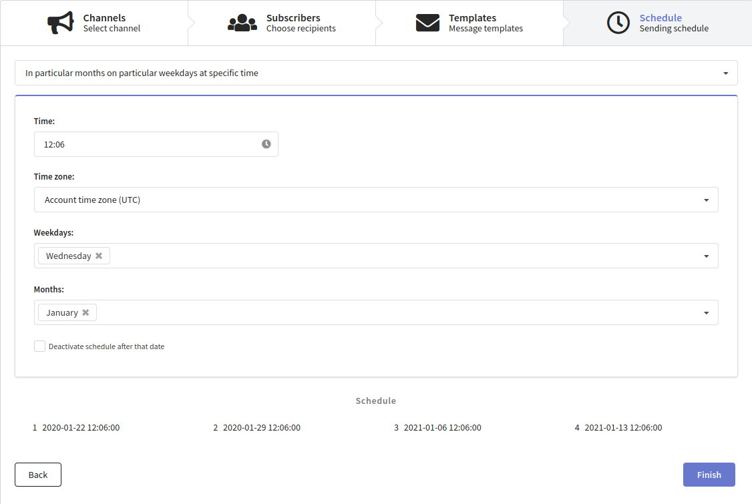Click the envelope Templates icon
The image size is (752, 504).
pyautogui.click(x=427, y=23)
